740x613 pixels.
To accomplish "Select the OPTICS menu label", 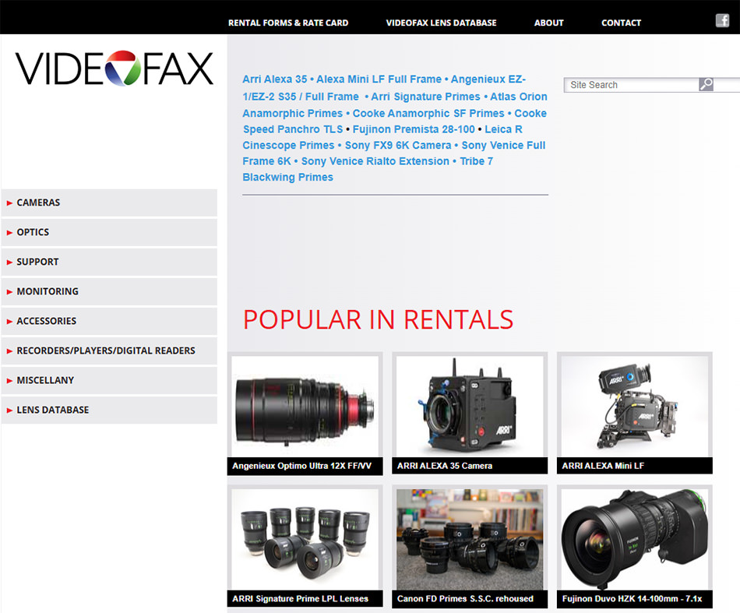I will click(x=33, y=232).
